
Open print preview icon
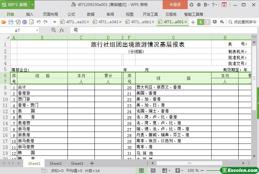click(x=31, y=22)
